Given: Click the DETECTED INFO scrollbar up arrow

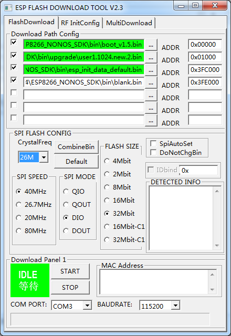Looking at the screenshot, I should [217, 191].
